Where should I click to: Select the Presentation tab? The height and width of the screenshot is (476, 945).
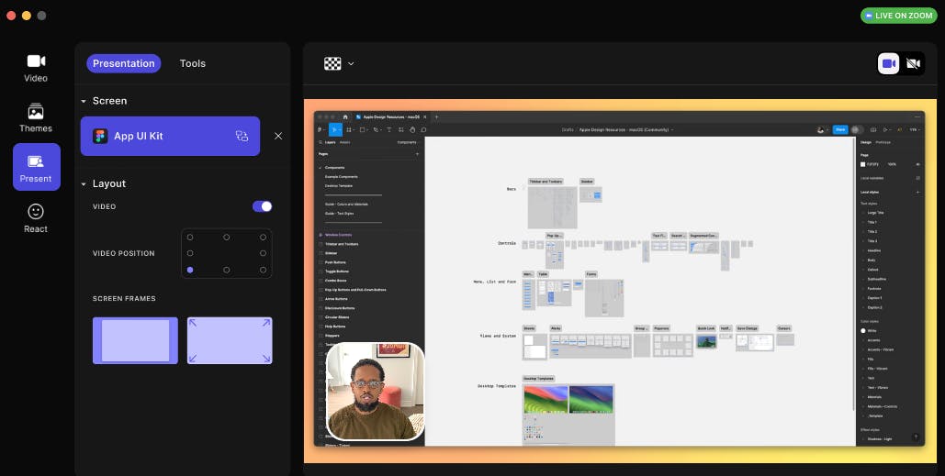coord(123,63)
